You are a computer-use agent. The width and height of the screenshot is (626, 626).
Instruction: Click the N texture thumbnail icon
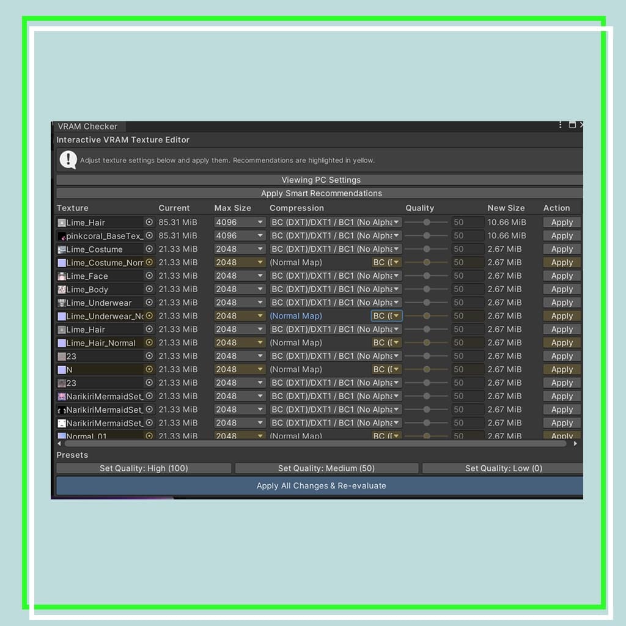click(62, 370)
